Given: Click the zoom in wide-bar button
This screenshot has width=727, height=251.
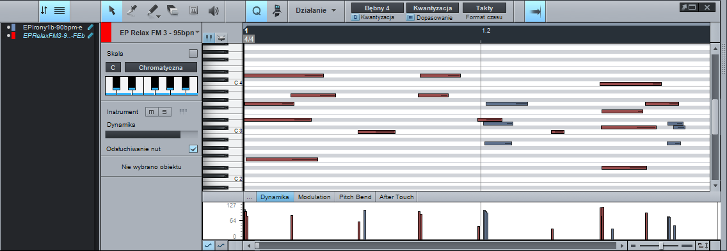Looking at the screenshot, I should pos(687,245).
